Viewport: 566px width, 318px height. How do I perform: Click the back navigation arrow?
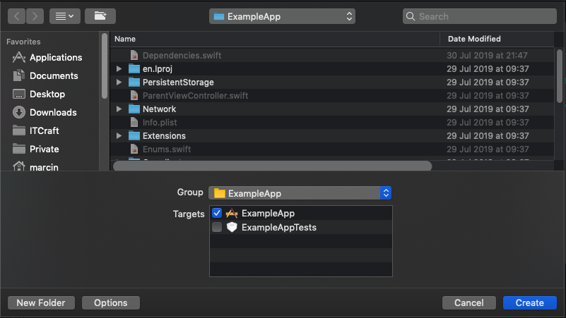pos(17,16)
